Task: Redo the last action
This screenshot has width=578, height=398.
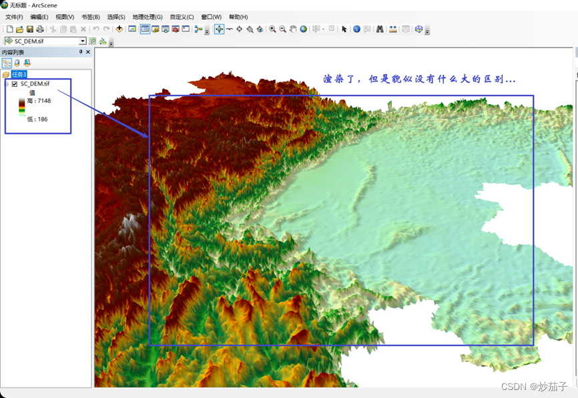Action: [107, 29]
